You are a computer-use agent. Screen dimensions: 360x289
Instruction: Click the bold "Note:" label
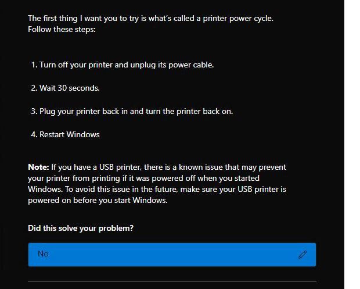point(38,167)
